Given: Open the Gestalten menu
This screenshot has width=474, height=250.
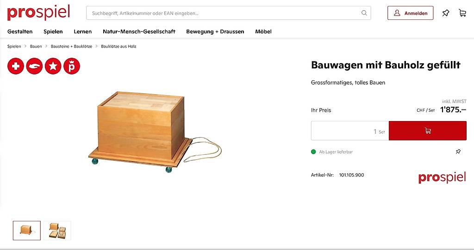Looking at the screenshot, I should 20,31.
